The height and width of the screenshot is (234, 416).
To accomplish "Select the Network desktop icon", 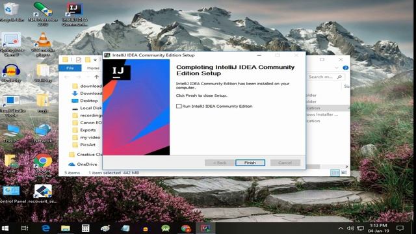I will click(x=43, y=133).
